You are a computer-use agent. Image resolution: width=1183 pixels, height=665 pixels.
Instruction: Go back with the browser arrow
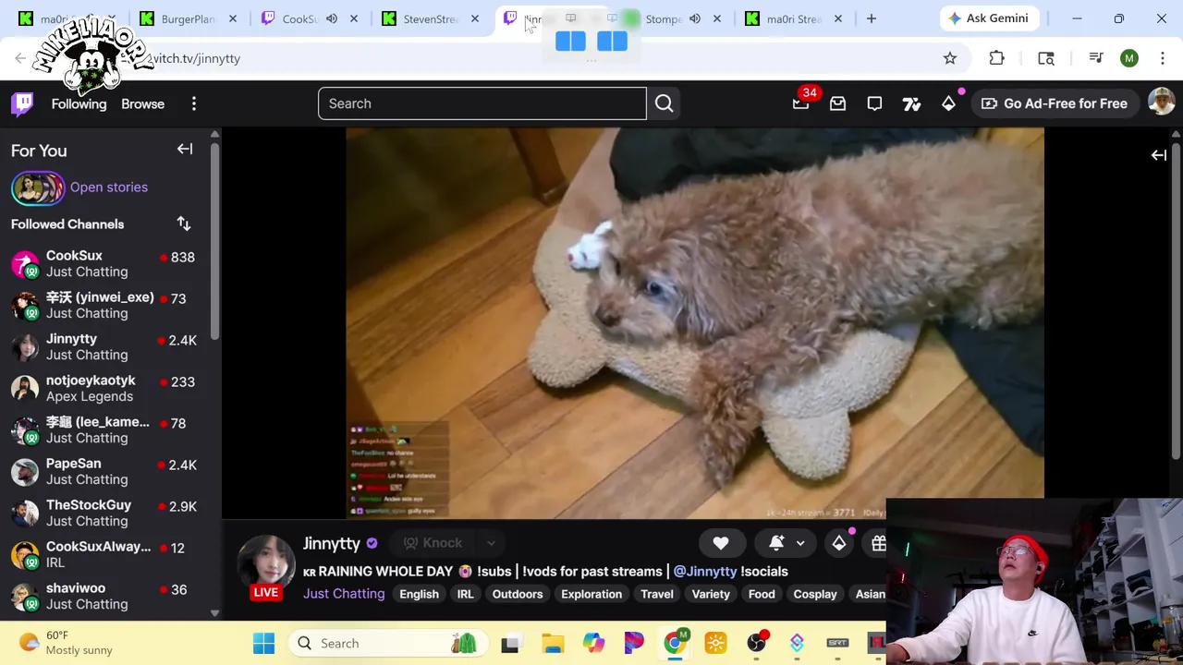(20, 58)
